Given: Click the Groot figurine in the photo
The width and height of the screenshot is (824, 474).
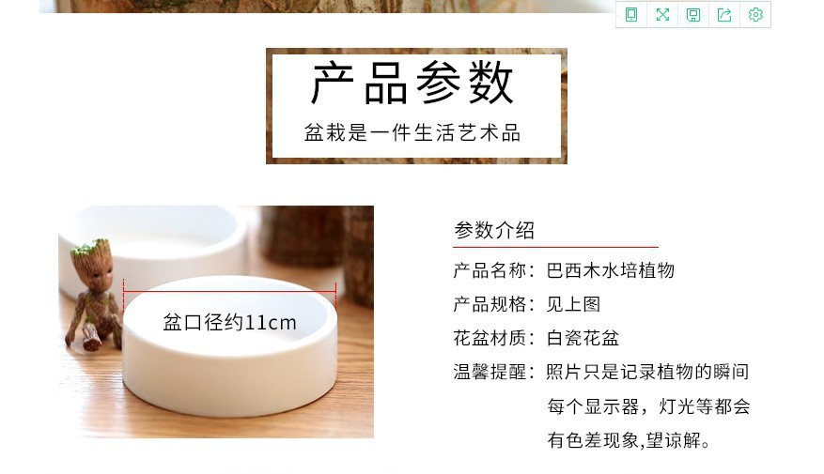Looking at the screenshot, I should click(x=93, y=294).
